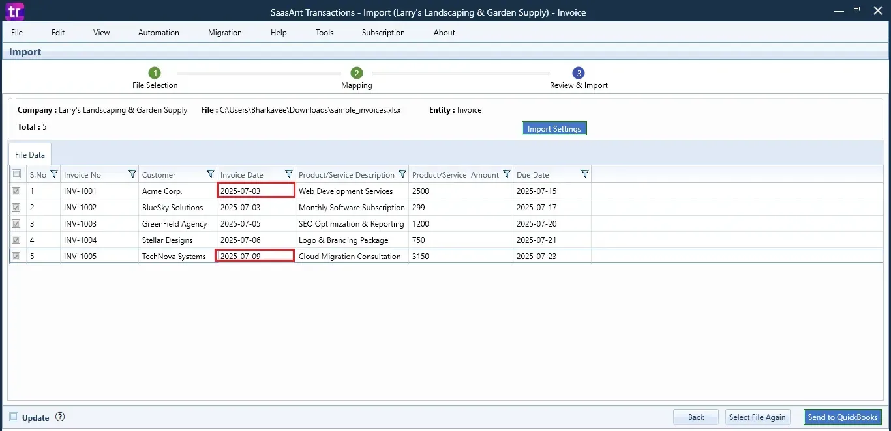891x431 pixels.
Task: Select cell INV-1005
Action: tap(99, 257)
